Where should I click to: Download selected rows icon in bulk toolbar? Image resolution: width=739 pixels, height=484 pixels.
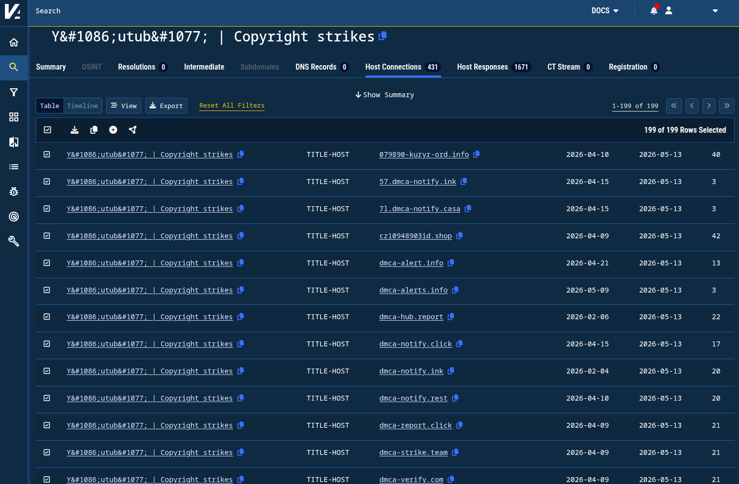[x=75, y=130]
